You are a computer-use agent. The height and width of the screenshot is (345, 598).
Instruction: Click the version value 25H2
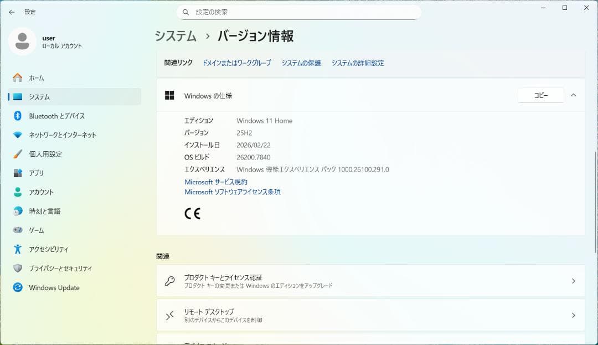point(244,133)
